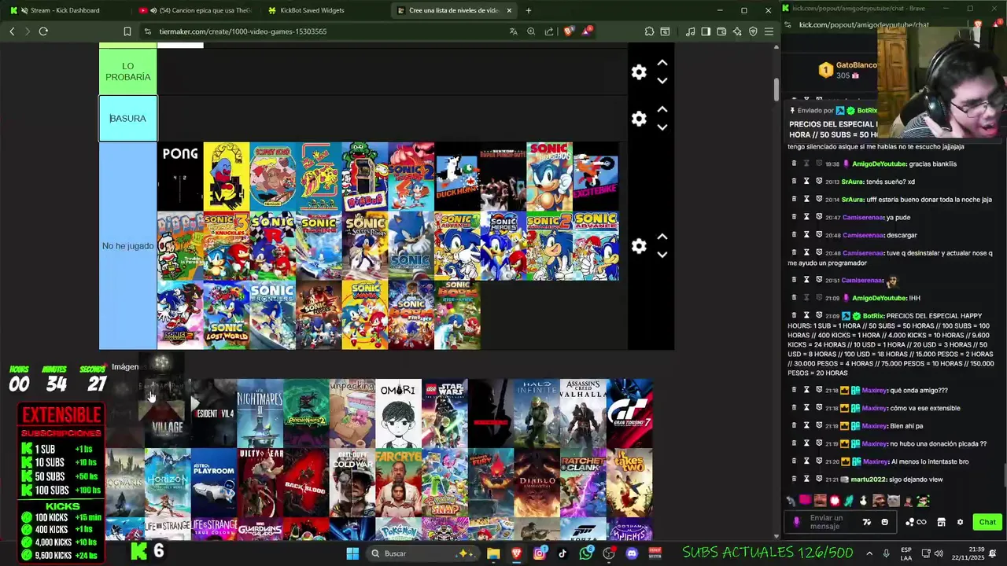This screenshot has height=566, width=1007.
Task: Show hidden system tray icons
Action: click(x=869, y=553)
